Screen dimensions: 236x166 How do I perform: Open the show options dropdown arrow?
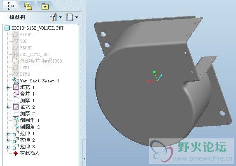coord(77,17)
